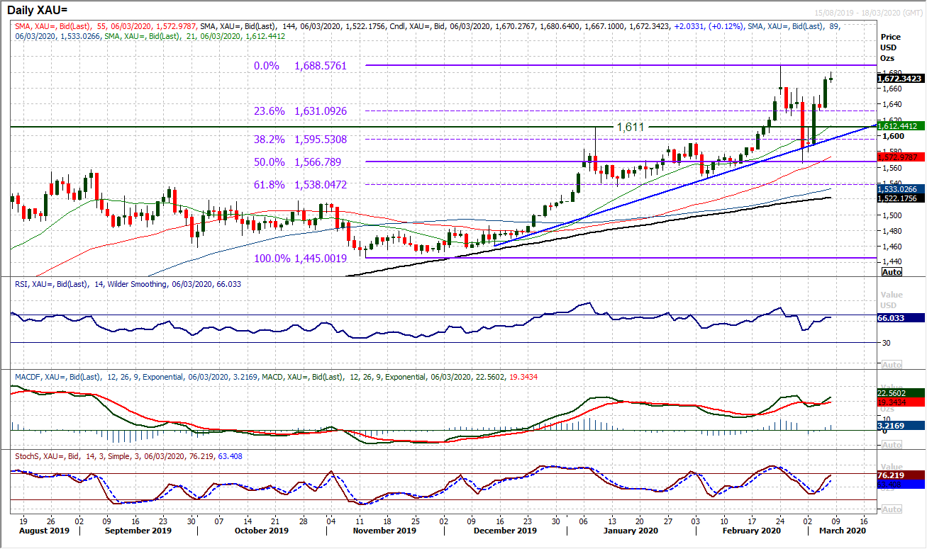
Task: Toggle Auto scaling in the Stochastic panel
Action: click(892, 509)
